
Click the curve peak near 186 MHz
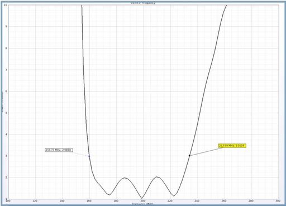125,178
